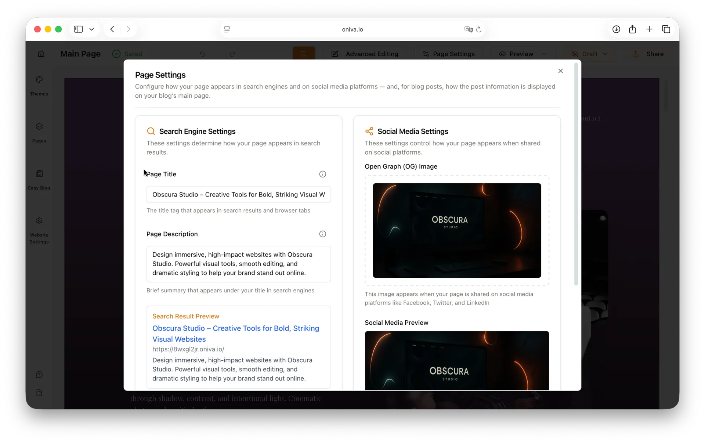
Task: Open the browser sidebar chevron dropdown
Action: [91, 29]
